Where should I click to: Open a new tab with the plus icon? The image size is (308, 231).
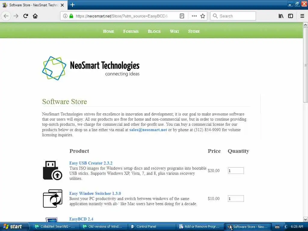coord(72,5)
